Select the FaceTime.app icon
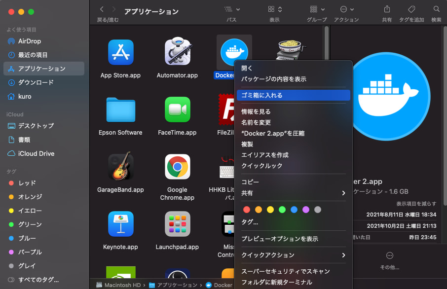The width and height of the screenshot is (447, 289). (x=177, y=109)
